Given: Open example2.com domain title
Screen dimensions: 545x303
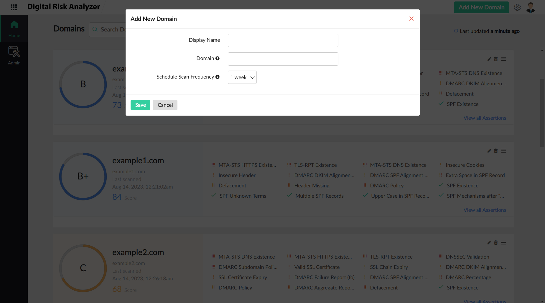Looking at the screenshot, I should (x=138, y=252).
